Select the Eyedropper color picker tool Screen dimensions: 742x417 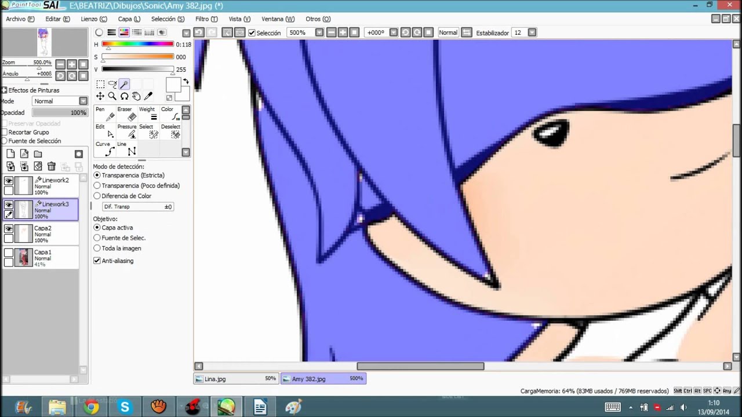[148, 96]
